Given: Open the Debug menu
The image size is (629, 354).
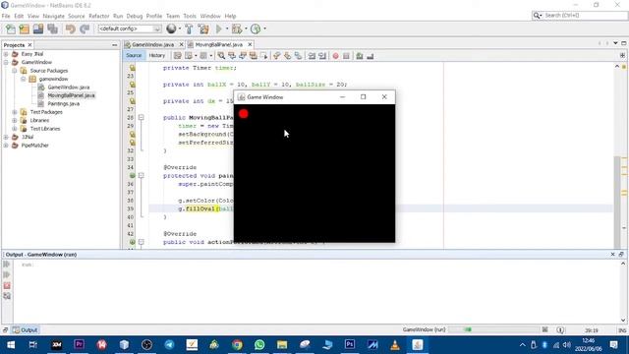Looking at the screenshot, I should click(135, 16).
